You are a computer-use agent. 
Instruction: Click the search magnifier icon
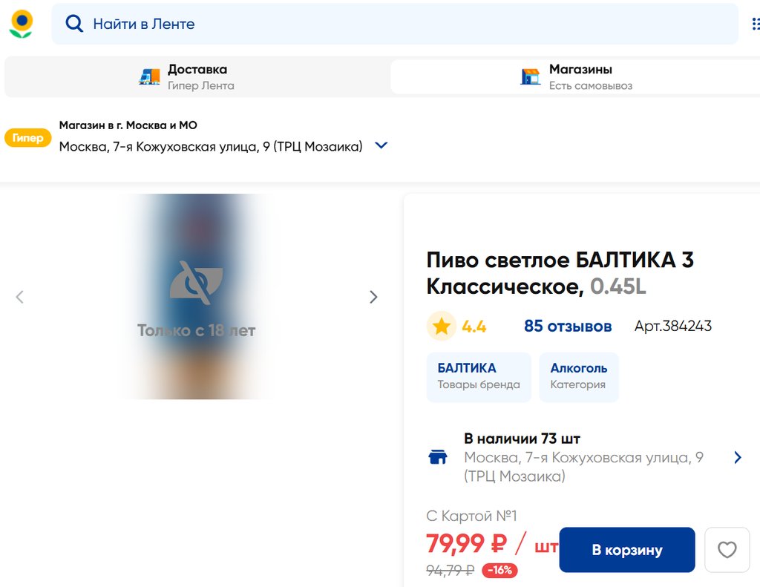click(74, 24)
